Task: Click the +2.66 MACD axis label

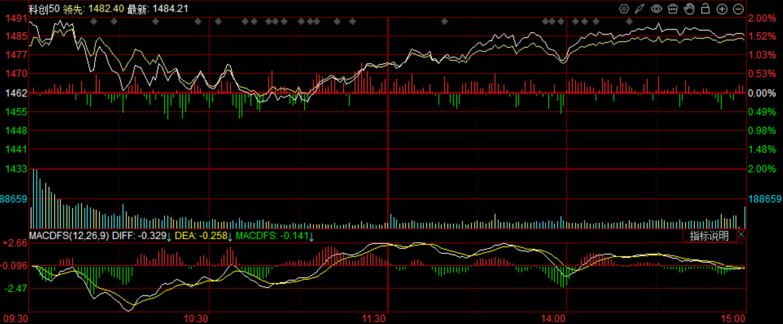Action: [x=15, y=243]
